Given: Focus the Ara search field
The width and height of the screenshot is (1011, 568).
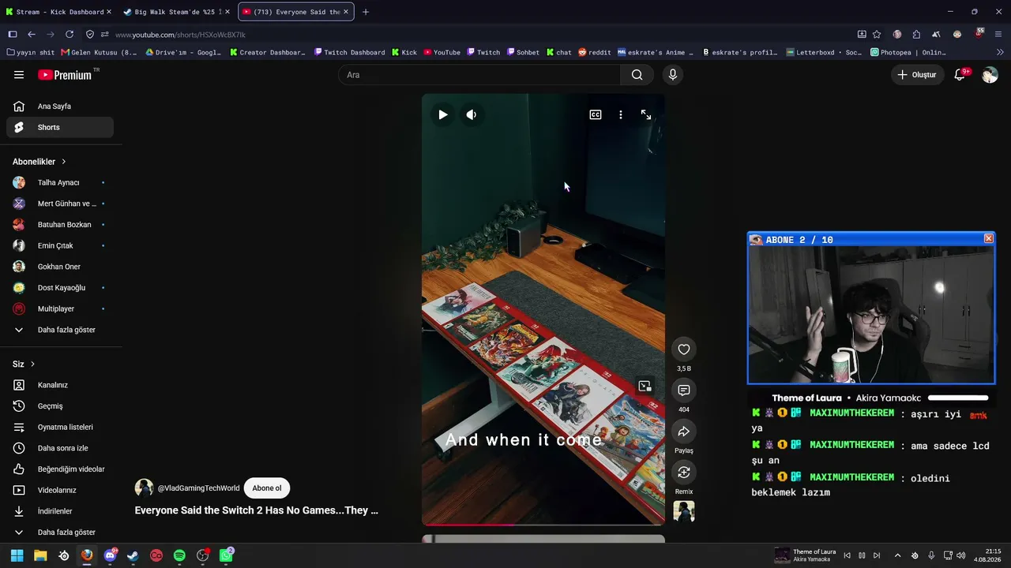Looking at the screenshot, I should click(x=480, y=75).
